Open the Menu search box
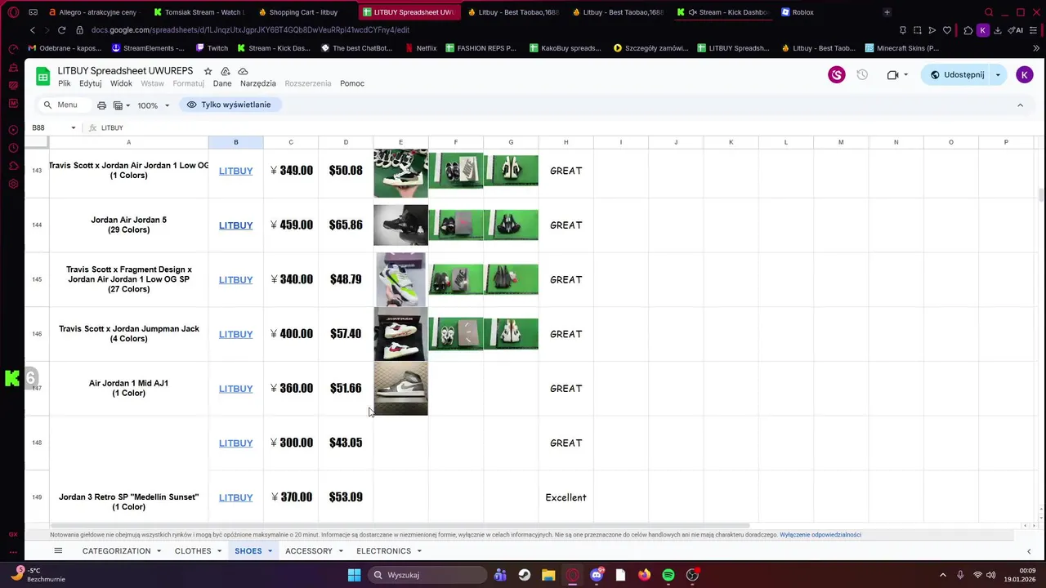This screenshot has height=588, width=1046. pyautogui.click(x=61, y=105)
